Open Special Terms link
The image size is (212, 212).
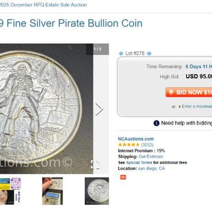[139, 163]
